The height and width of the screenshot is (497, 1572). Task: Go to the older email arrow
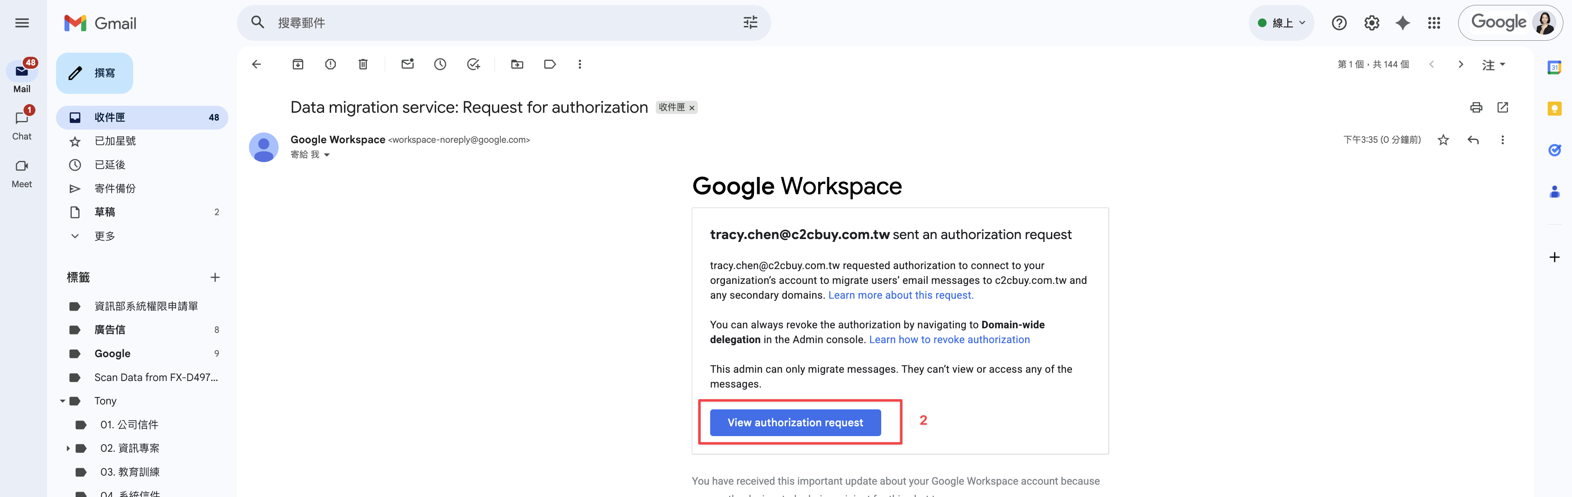click(x=1460, y=65)
